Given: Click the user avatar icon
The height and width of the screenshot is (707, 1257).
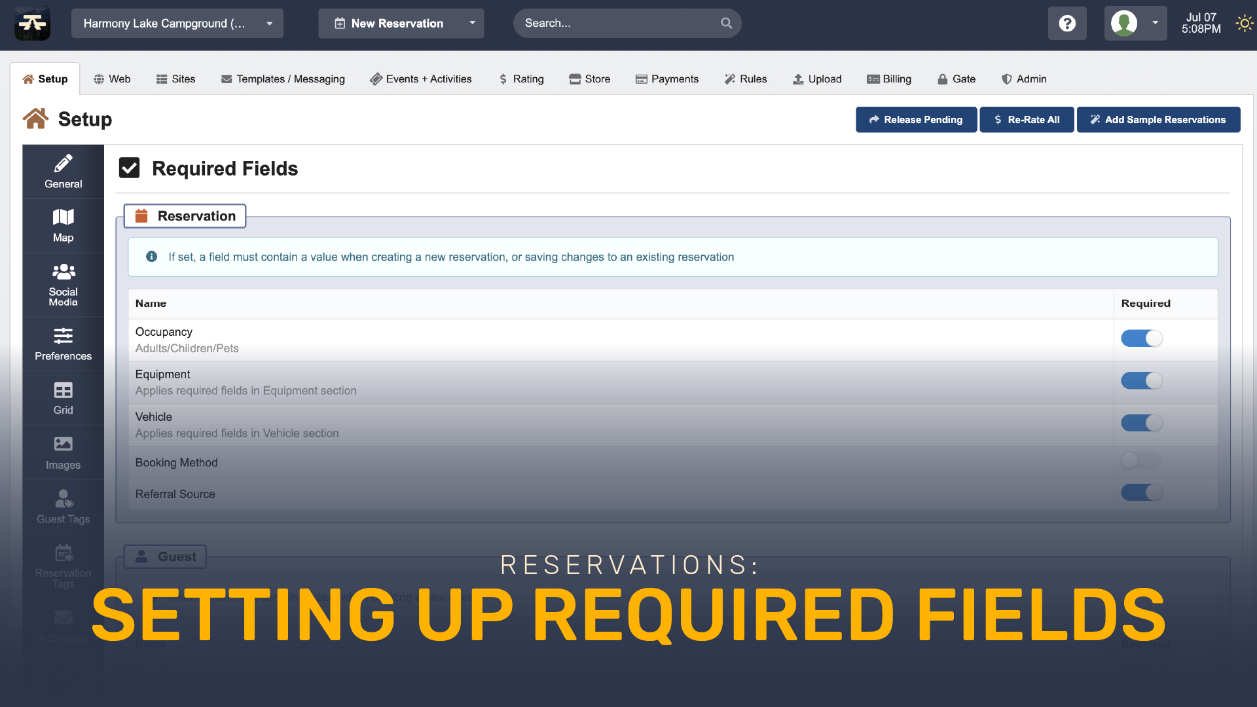Looking at the screenshot, I should (x=1124, y=23).
